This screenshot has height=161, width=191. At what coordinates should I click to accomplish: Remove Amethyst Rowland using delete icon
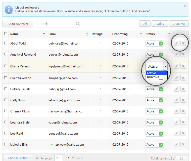(x=183, y=54)
